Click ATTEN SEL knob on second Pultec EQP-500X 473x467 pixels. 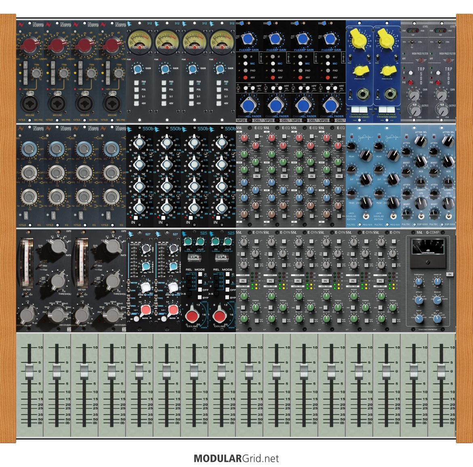pos(448,141)
